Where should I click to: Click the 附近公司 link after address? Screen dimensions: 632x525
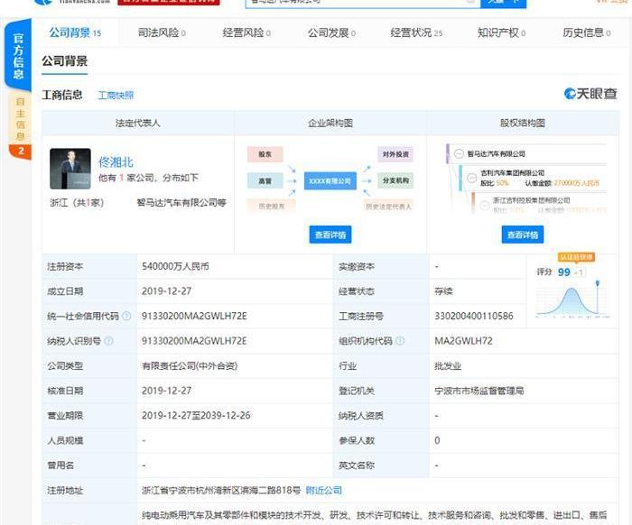[x=324, y=490]
